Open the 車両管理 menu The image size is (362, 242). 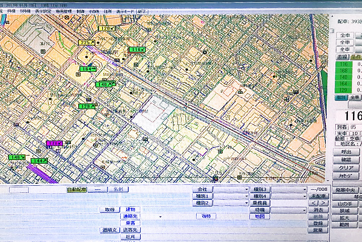[64, 11]
